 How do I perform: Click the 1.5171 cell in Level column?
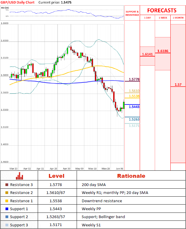tap(56, 225)
